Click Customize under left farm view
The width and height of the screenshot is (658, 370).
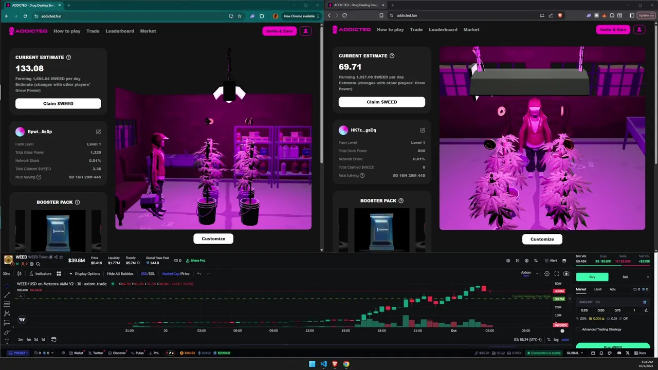click(x=213, y=238)
